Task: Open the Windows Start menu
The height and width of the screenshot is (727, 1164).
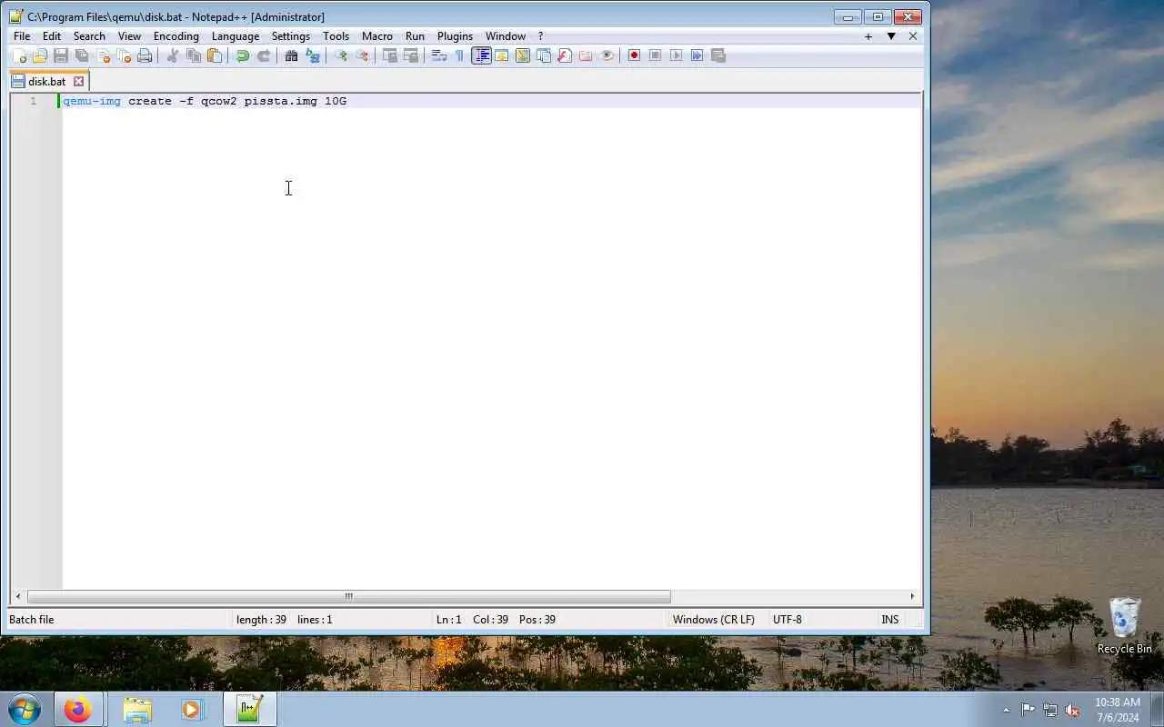Action: [24, 709]
